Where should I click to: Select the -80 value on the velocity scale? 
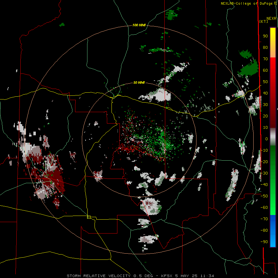264,230
